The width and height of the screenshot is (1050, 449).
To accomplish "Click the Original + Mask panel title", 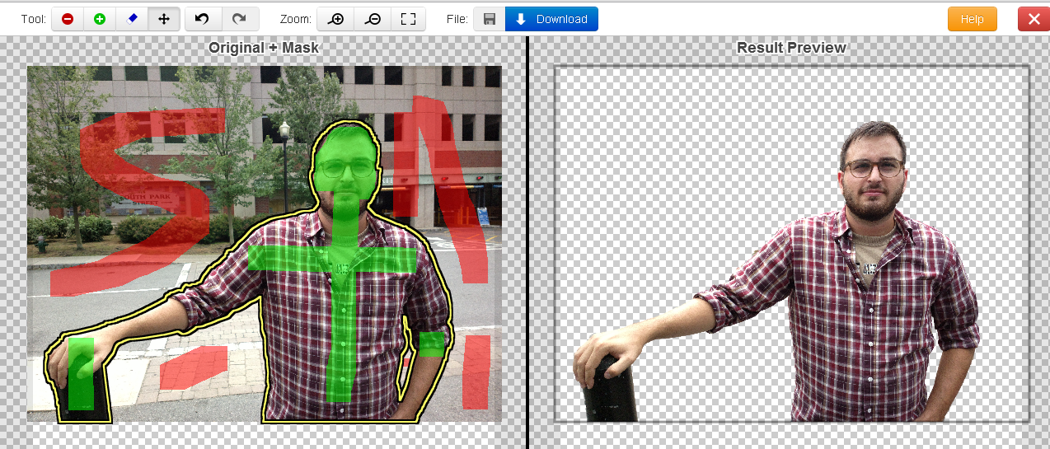I will [264, 48].
